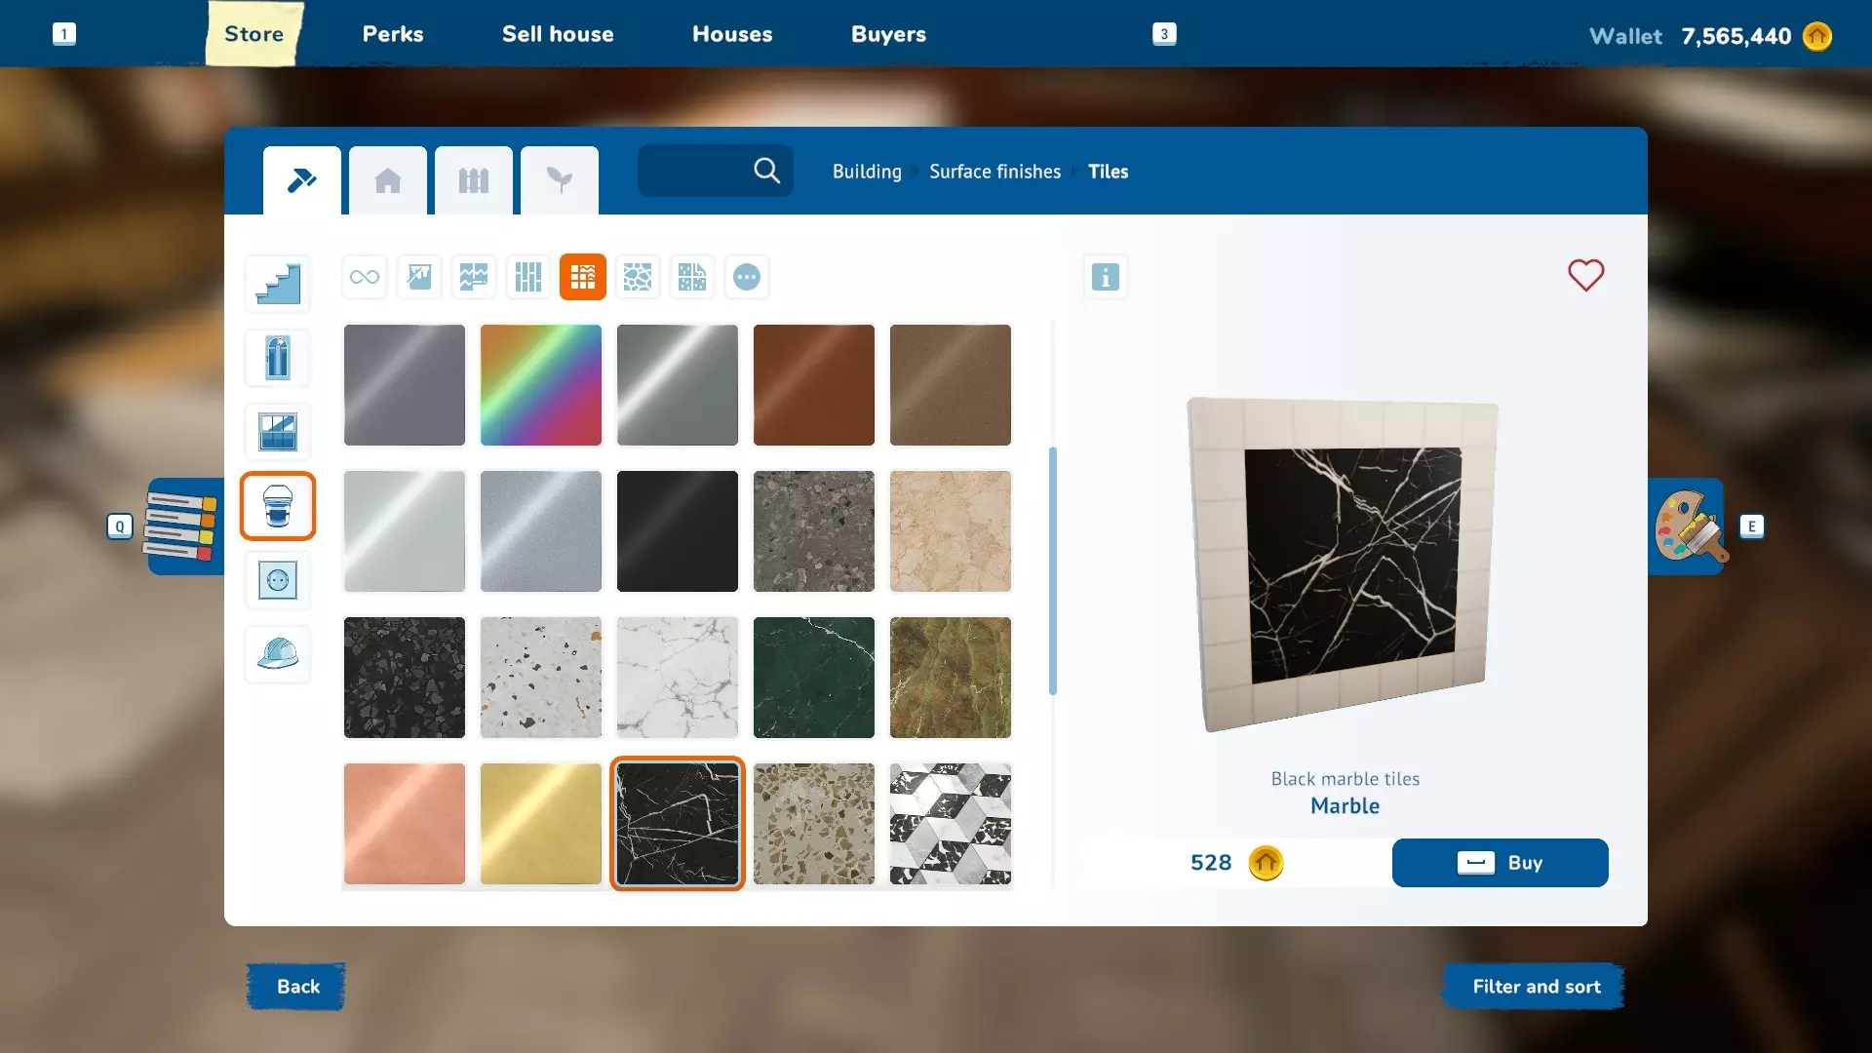Open the stairs category in sidebar
This screenshot has width=1872, height=1053.
click(x=278, y=284)
